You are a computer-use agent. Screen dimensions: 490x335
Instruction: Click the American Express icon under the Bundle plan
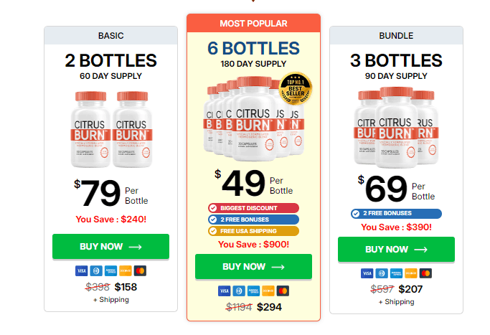[x=397, y=273]
